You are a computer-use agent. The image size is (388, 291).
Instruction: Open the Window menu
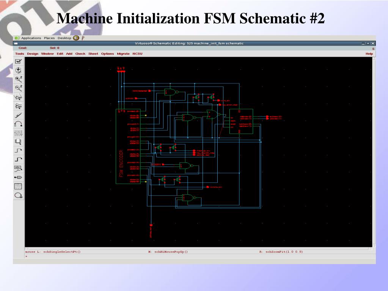[47, 54]
